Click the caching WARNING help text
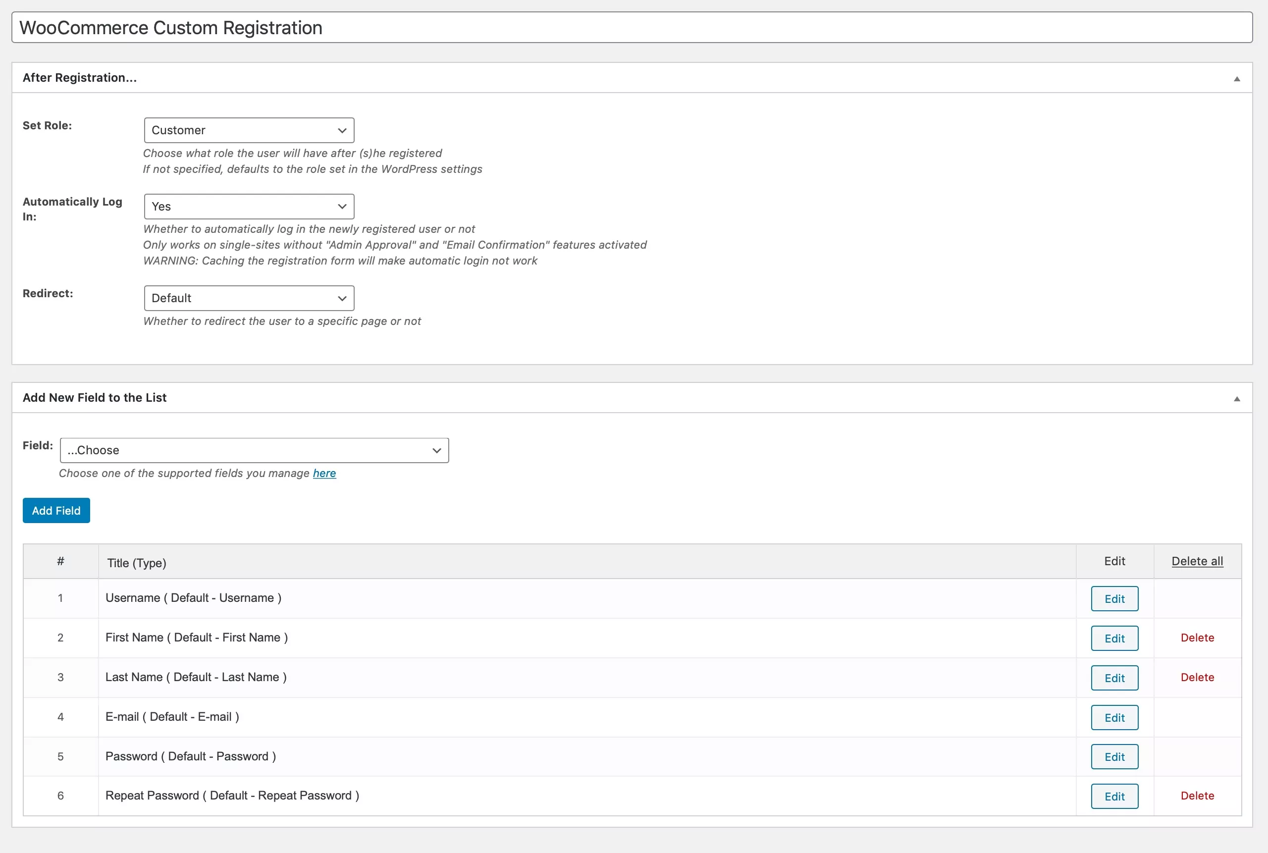 click(x=340, y=261)
